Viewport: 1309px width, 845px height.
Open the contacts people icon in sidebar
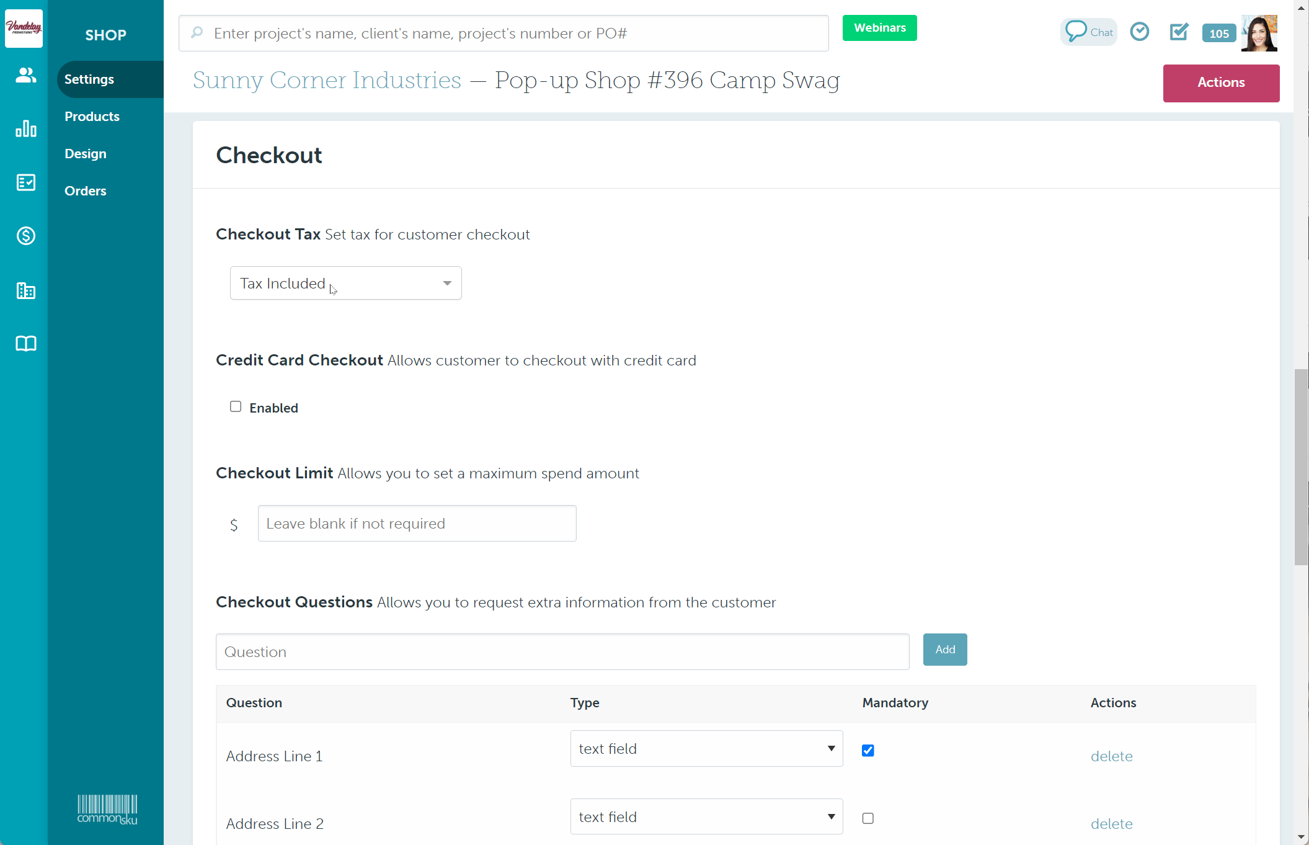pos(25,76)
